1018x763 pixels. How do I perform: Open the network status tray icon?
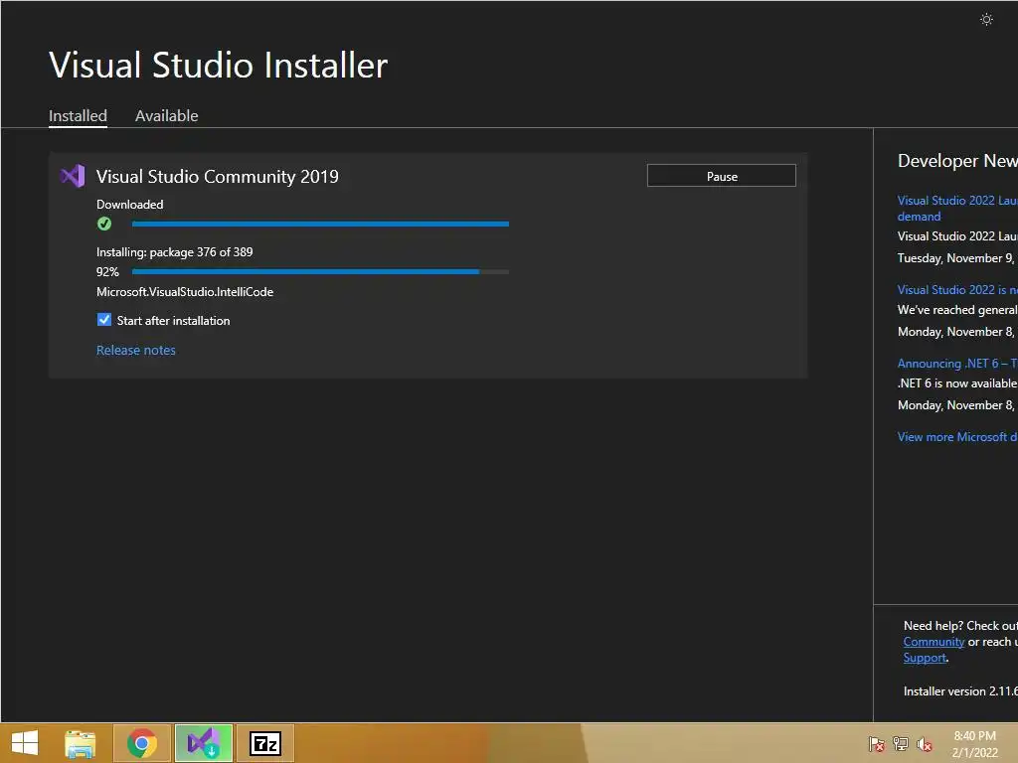(901, 743)
